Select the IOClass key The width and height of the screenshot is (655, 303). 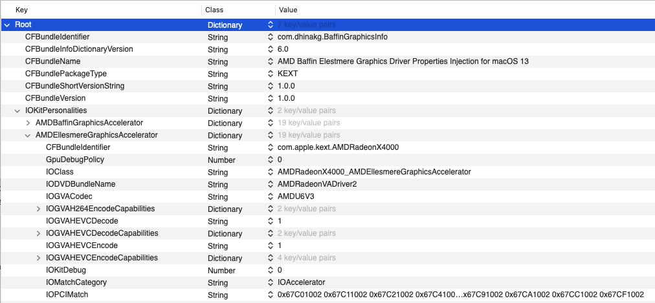(60, 172)
